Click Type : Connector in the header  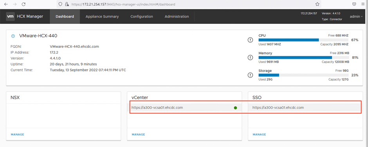[x=332, y=19]
